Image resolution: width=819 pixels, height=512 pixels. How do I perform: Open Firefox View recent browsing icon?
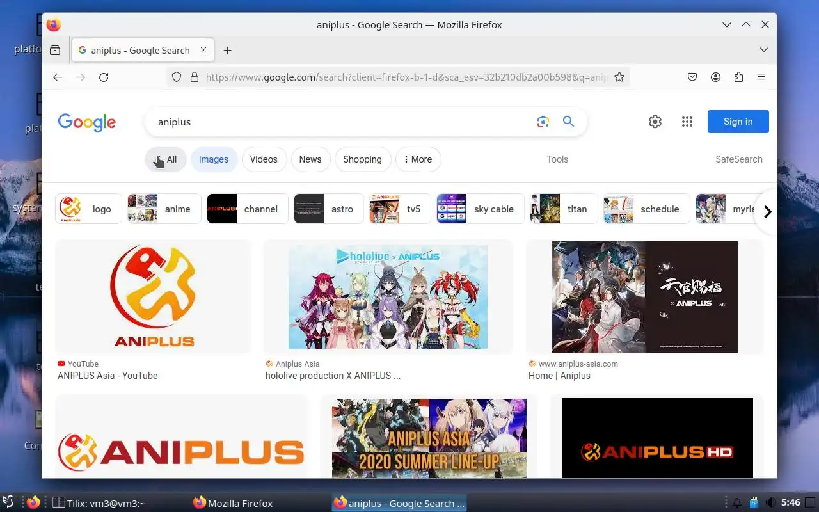(x=56, y=50)
